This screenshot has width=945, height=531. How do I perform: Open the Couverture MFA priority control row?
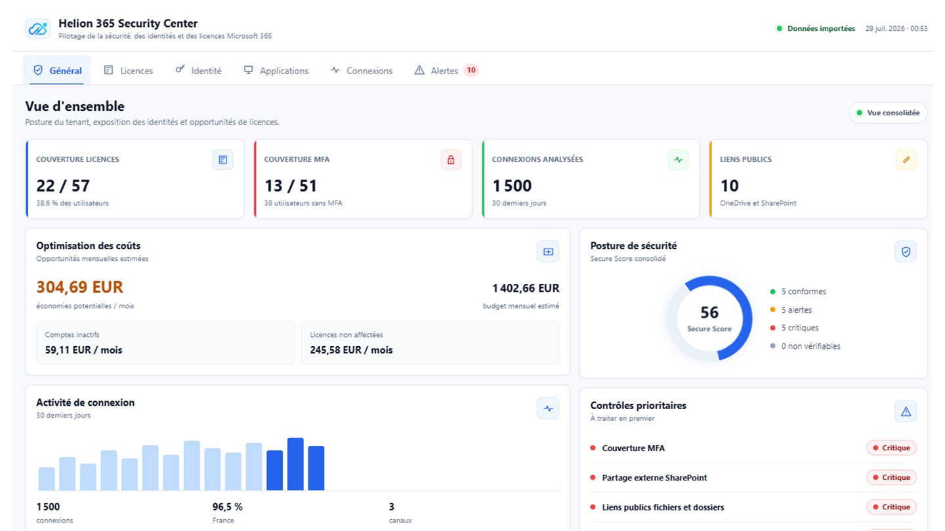pyautogui.click(x=753, y=448)
